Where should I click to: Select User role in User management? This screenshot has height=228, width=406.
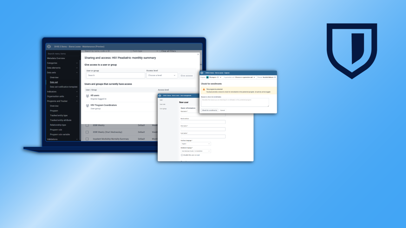pyautogui.click(x=162, y=104)
